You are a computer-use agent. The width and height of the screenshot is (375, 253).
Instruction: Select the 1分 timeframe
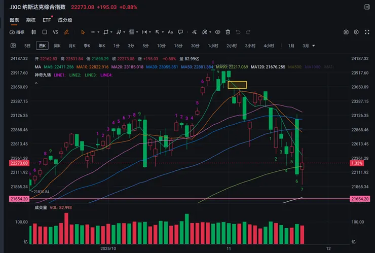pyautogui.click(x=117, y=46)
